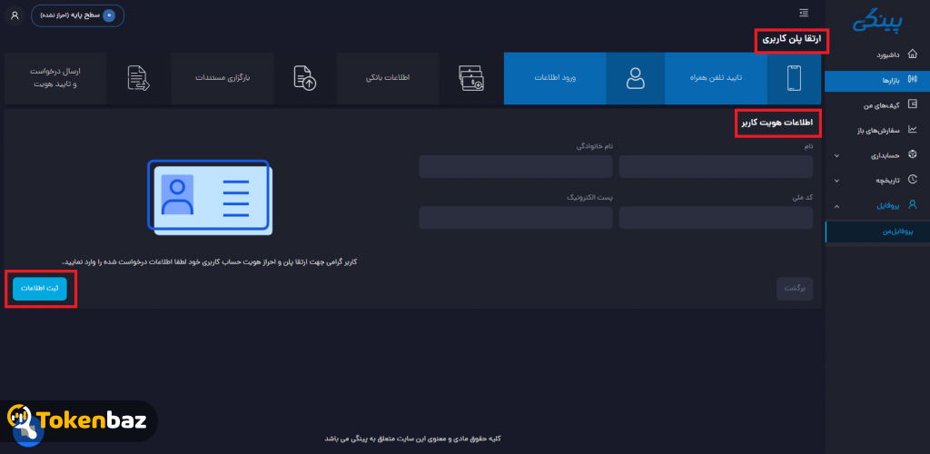The height and width of the screenshot is (454, 930).
Task: Click the bank information money icon
Action: pos(471,78)
